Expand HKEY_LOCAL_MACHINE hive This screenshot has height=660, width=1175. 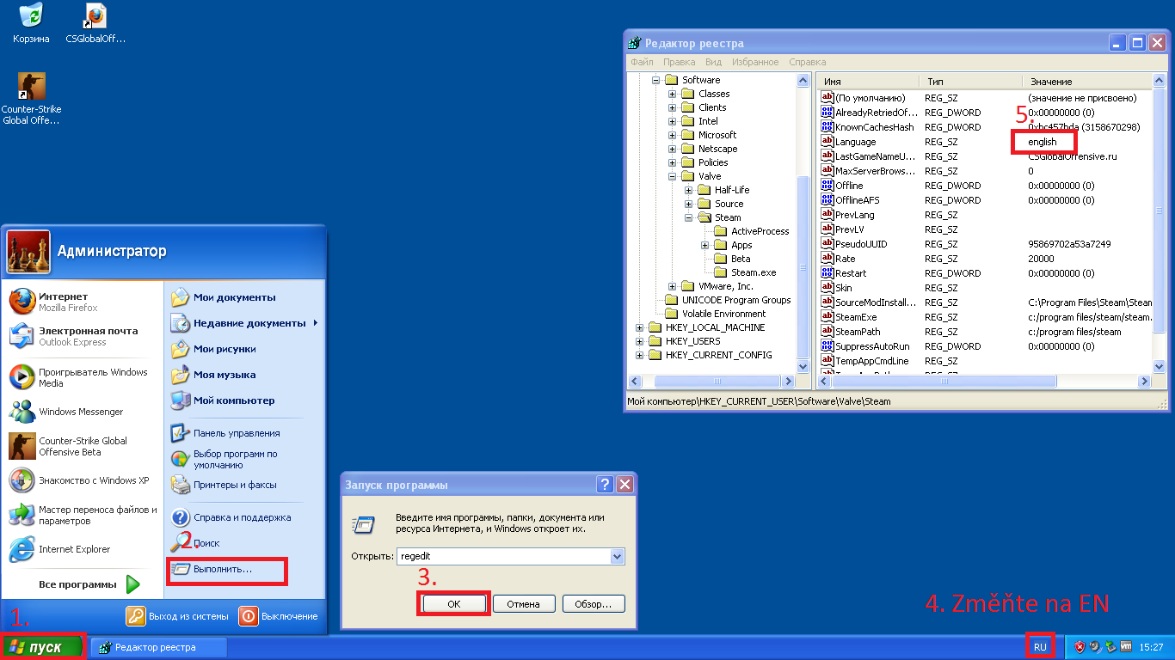tap(639, 327)
